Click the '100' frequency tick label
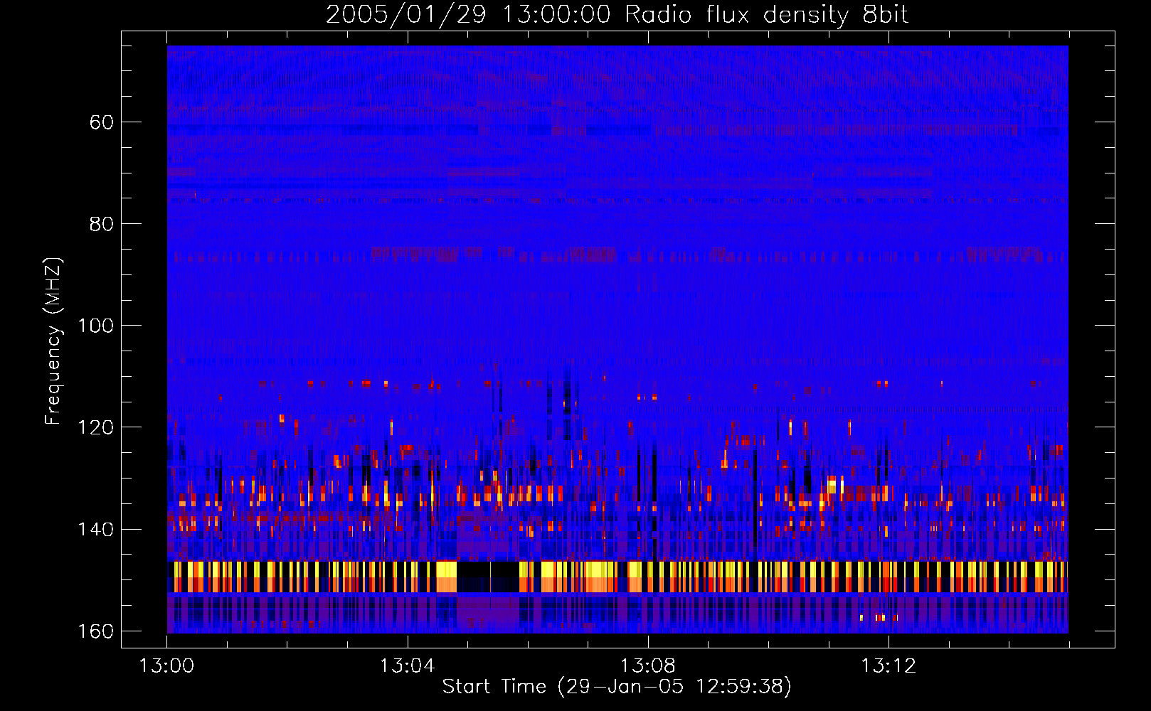The height and width of the screenshot is (711, 1151). (x=95, y=326)
